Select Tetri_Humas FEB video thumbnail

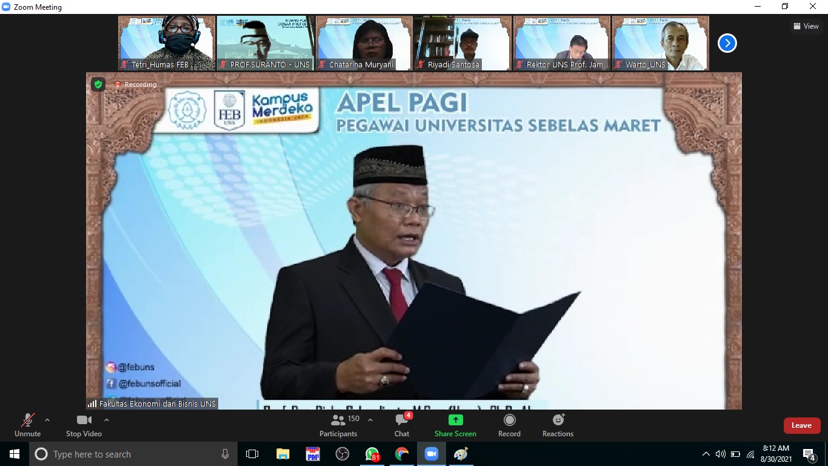[166, 43]
